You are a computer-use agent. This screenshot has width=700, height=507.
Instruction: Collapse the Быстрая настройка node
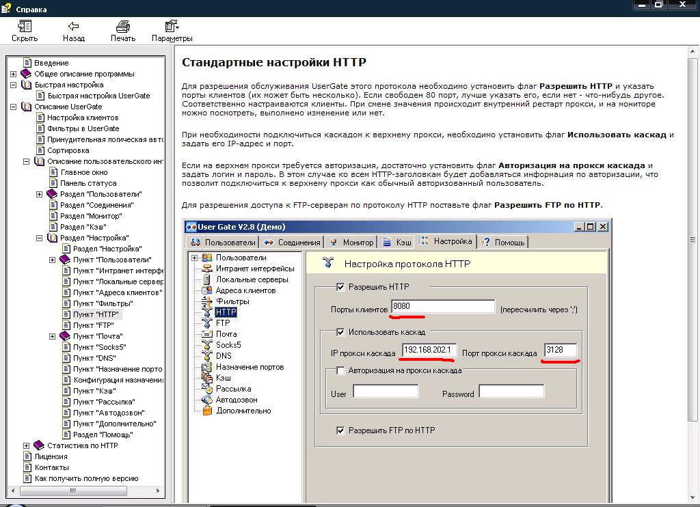[x=14, y=85]
